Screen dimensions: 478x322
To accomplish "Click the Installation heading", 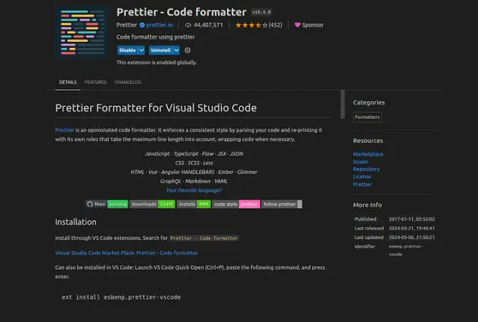I will tap(75, 222).
